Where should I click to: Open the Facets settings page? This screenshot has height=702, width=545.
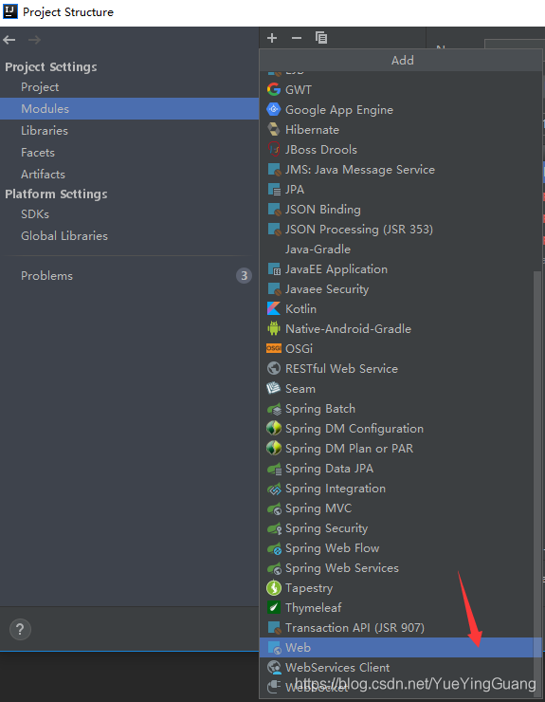click(129, 152)
